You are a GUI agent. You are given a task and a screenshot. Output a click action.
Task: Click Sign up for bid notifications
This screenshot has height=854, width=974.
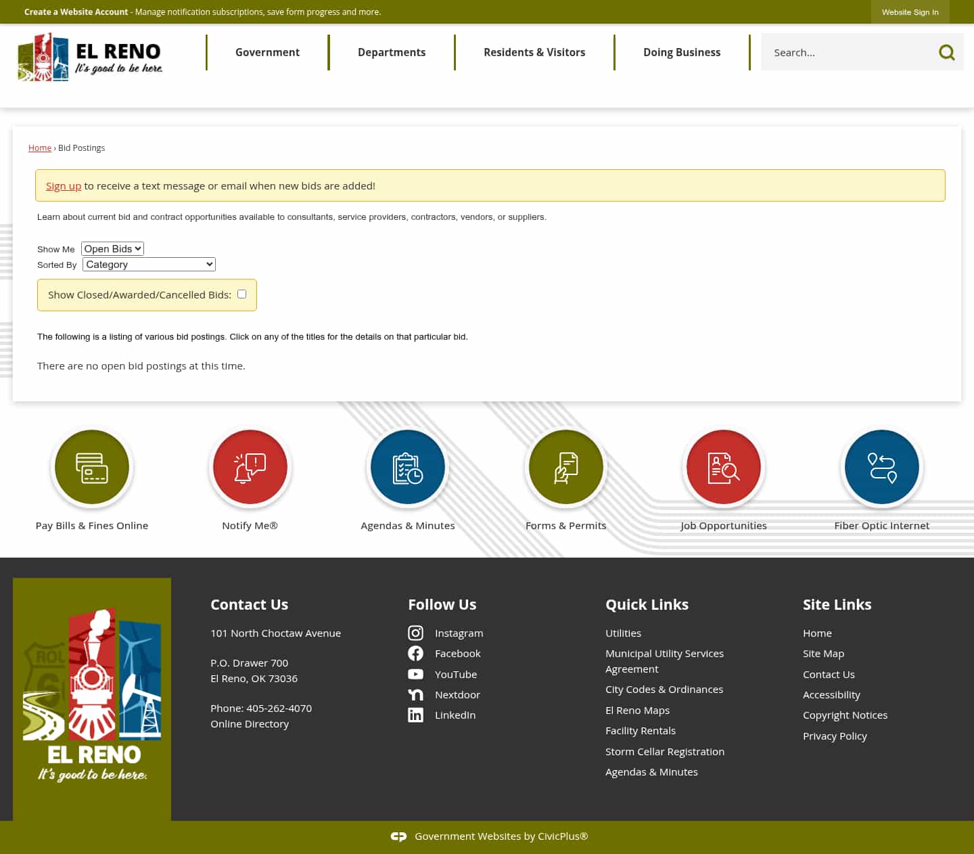tap(64, 185)
